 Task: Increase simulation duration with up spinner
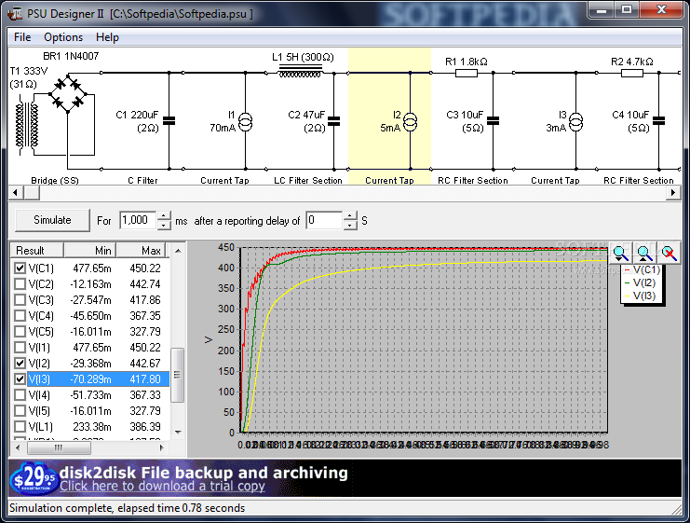click(164, 215)
